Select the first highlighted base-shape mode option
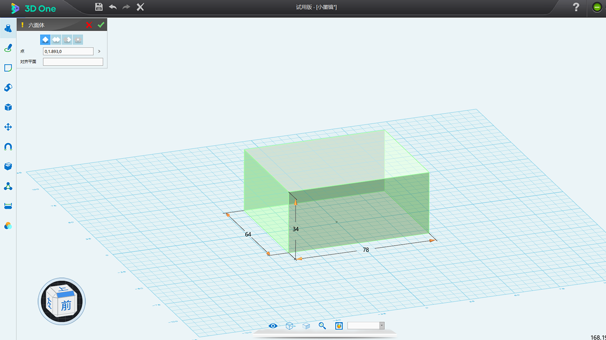 click(x=45, y=40)
